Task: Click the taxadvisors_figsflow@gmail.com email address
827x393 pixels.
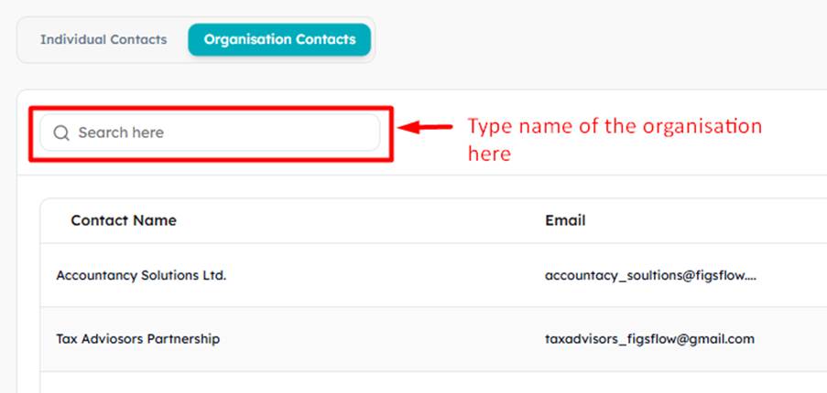Action: [650, 339]
